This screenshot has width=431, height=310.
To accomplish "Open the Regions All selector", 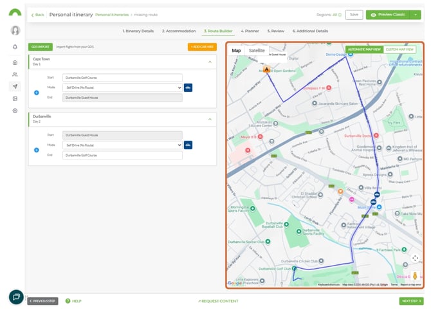I will pyautogui.click(x=329, y=15).
